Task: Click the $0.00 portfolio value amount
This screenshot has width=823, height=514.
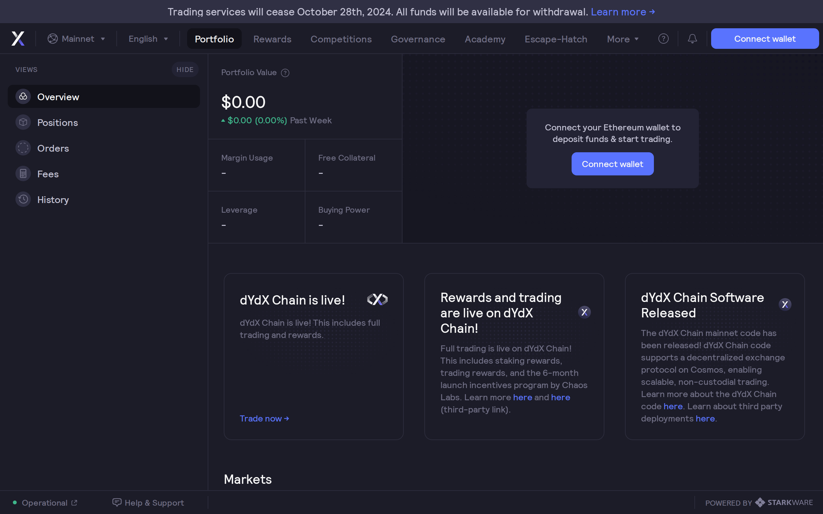Action: pos(243,102)
